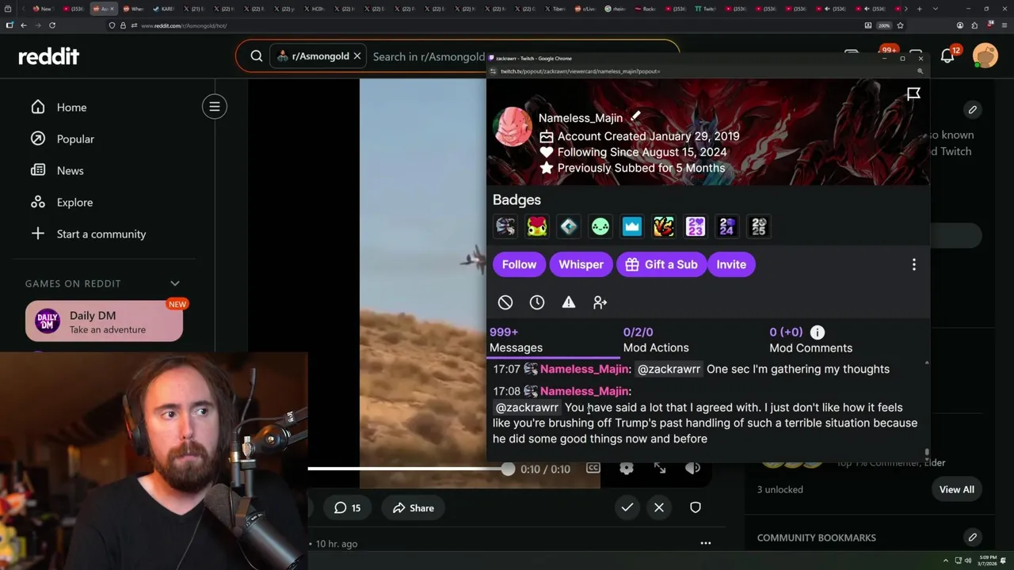This screenshot has height=570, width=1014.
Task: Click the warn user triangle icon
Action: (x=569, y=302)
